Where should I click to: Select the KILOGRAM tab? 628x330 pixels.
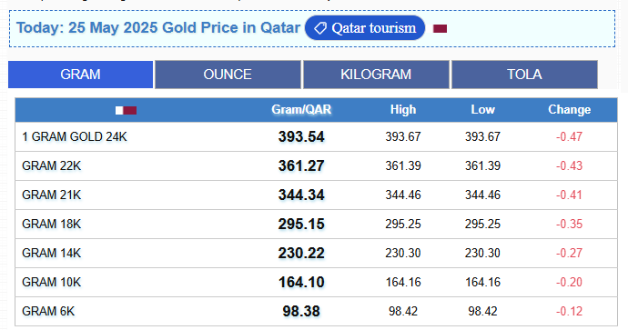click(x=376, y=75)
